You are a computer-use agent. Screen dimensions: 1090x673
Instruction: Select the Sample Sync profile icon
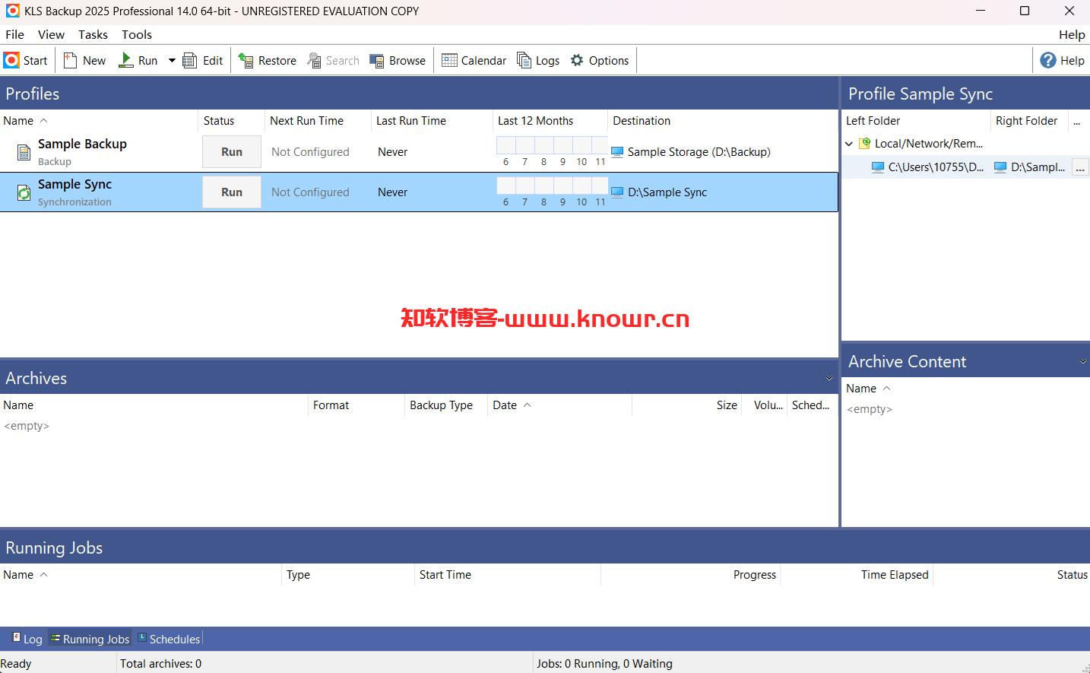(24, 193)
